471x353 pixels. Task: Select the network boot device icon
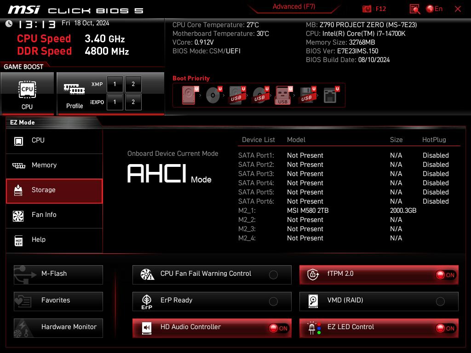331,95
